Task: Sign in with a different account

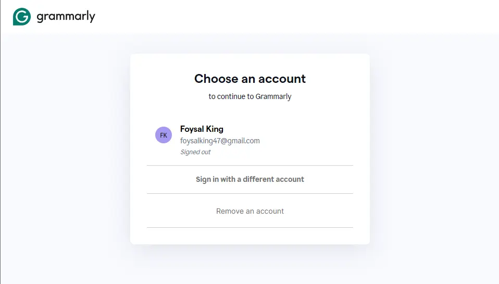Action: pos(250,179)
